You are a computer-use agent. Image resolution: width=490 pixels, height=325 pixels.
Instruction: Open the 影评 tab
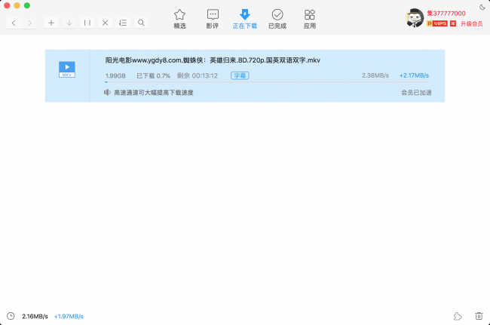213,18
